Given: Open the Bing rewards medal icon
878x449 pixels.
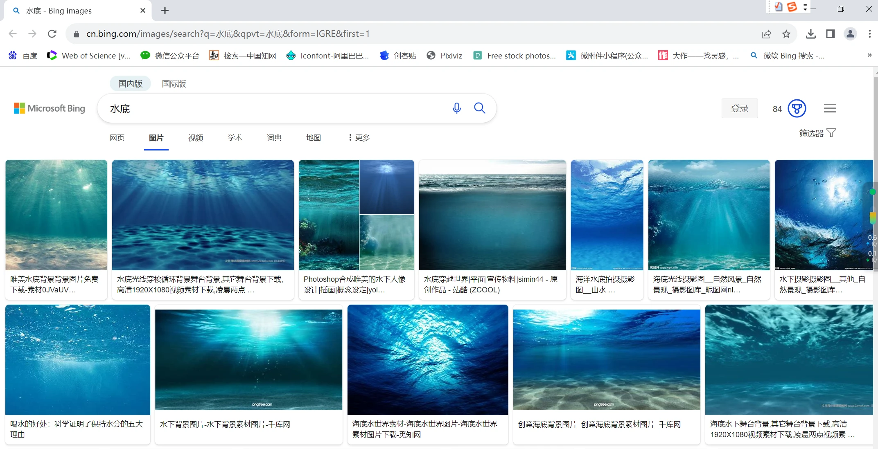Looking at the screenshot, I should [x=797, y=109].
